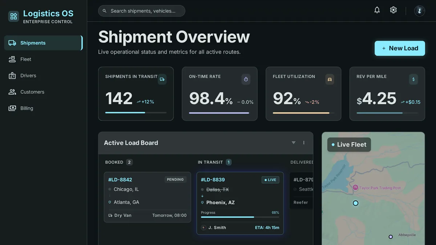
Task: Click the truck icon beside Shipments
Action: pos(12,43)
